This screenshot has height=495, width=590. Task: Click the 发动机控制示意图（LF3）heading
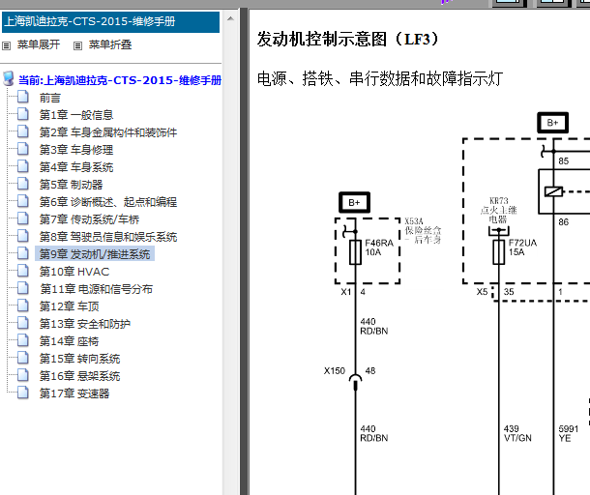[348, 39]
